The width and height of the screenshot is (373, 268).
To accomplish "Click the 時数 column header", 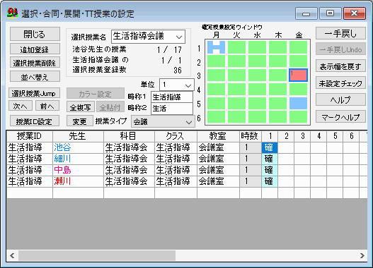I will pos(251,136).
